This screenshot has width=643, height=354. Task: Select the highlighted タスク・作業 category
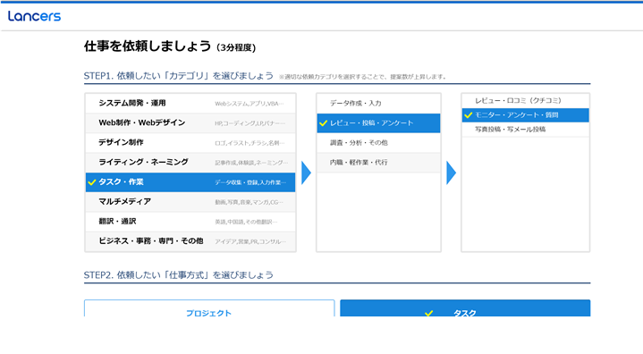[x=190, y=182]
